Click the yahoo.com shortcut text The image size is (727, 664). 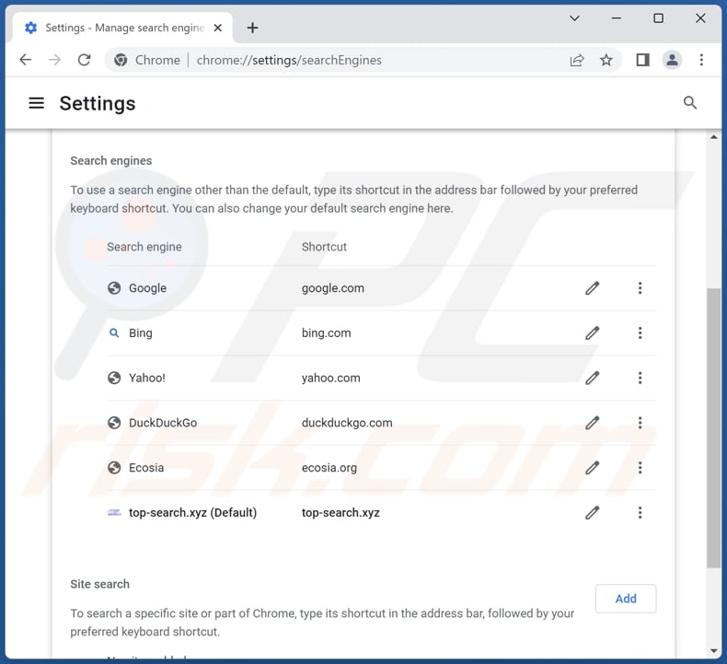331,379
